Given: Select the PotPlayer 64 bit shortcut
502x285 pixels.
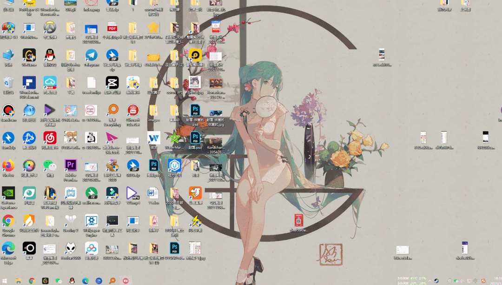Looking at the screenshot, I should click(29, 8).
